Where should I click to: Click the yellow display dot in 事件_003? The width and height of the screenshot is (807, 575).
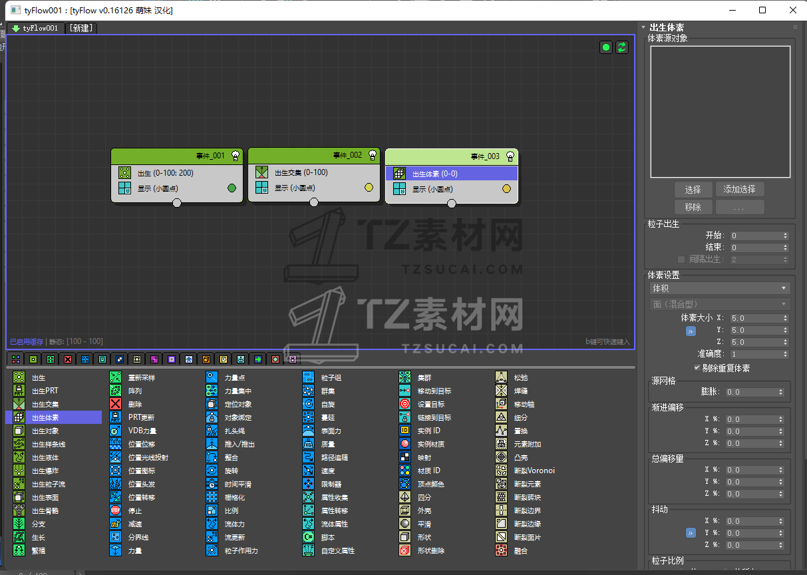point(506,189)
